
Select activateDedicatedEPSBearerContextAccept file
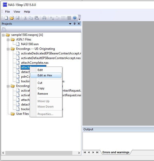click(x=51, y=53)
